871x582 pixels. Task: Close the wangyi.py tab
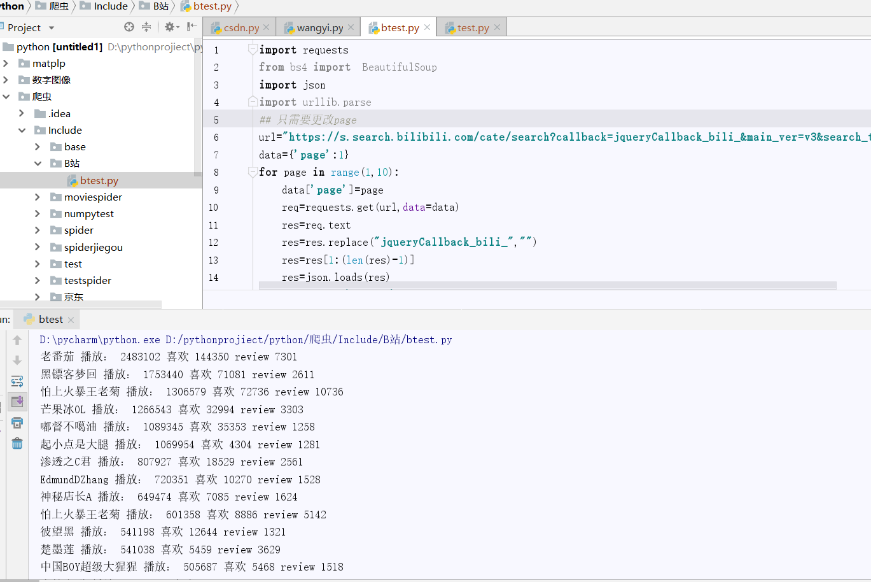pos(351,27)
